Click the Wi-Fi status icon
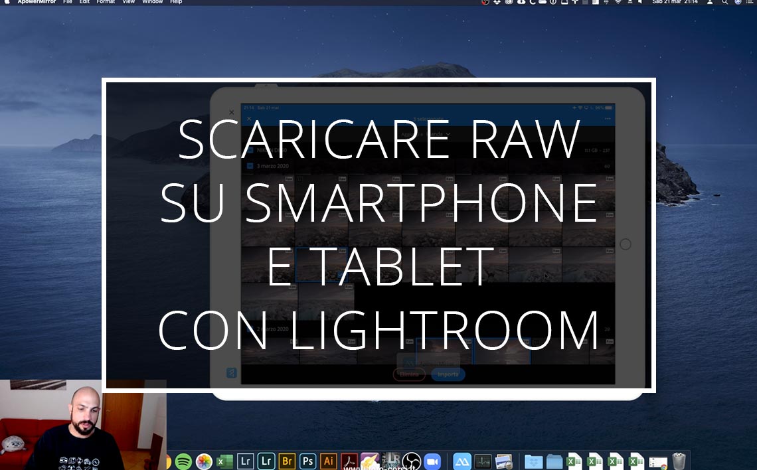The width and height of the screenshot is (757, 470). point(618,2)
